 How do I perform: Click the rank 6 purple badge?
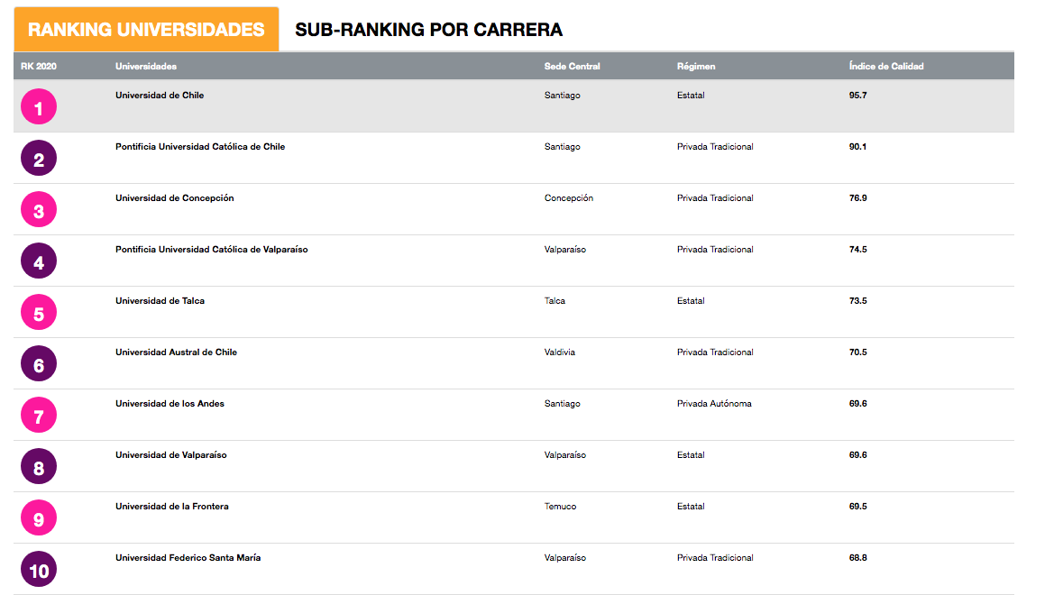39,363
